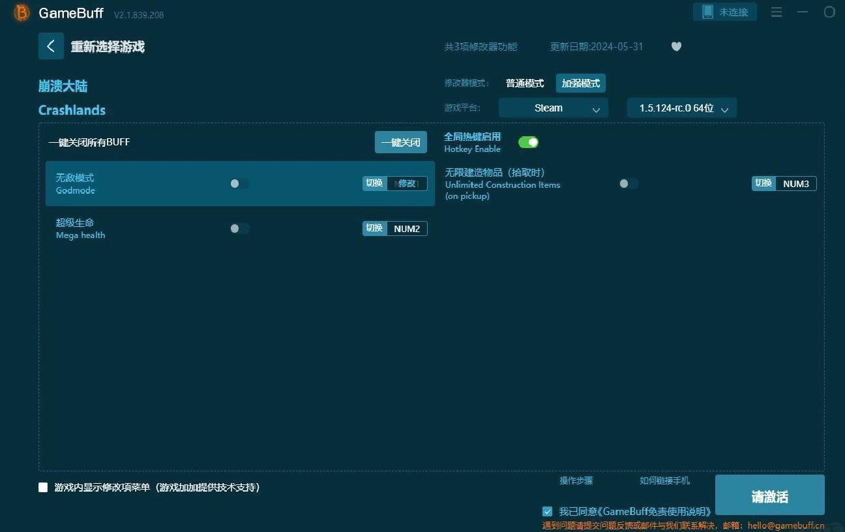Image resolution: width=845 pixels, height=532 pixels.
Task: Click the 一键关闭 button
Action: [x=401, y=142]
